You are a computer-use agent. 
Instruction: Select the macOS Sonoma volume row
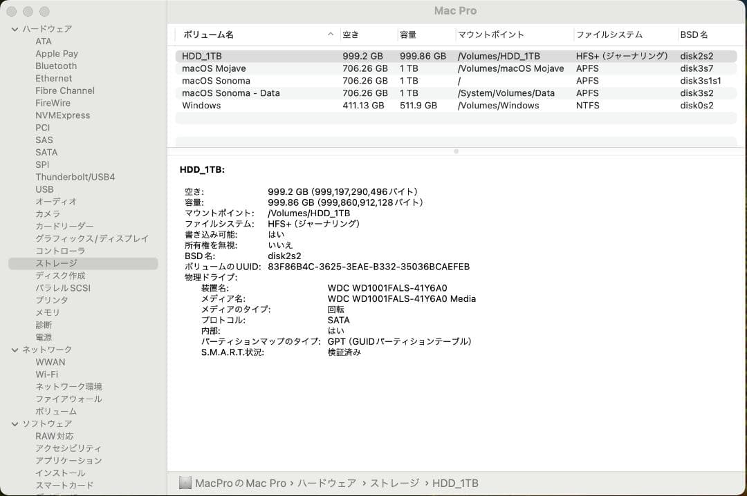(456, 81)
